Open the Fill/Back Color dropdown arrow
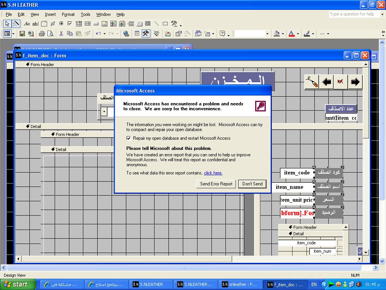 click(x=283, y=34)
